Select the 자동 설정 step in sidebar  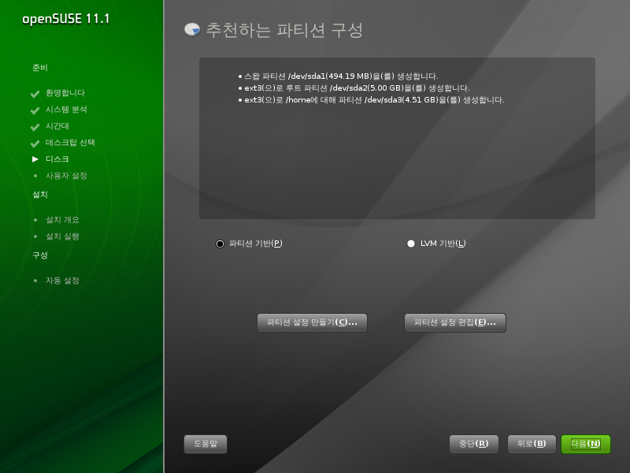[x=62, y=281]
